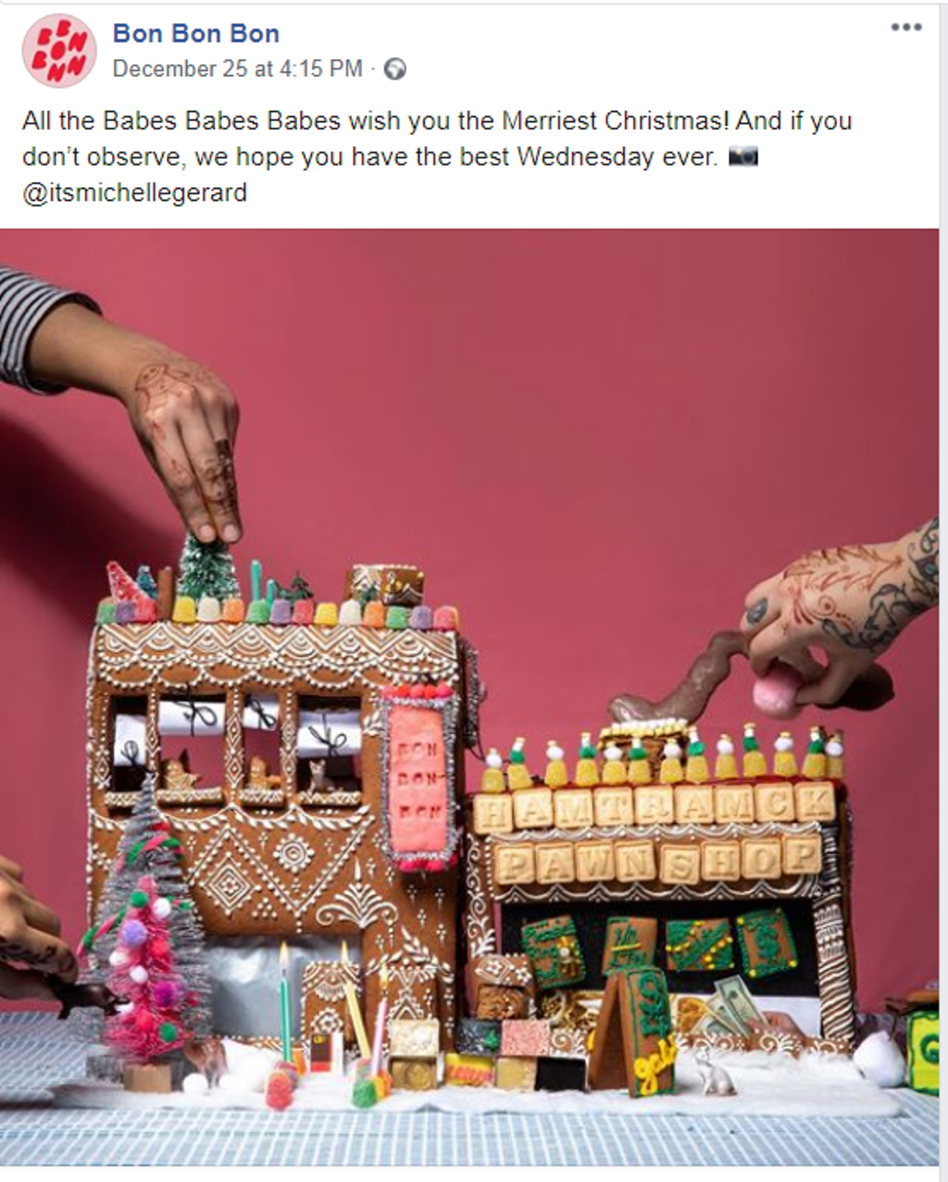Click the pink Bon Bon Bon banner in photo
The width and height of the screenshot is (948, 1182).
click(x=420, y=780)
